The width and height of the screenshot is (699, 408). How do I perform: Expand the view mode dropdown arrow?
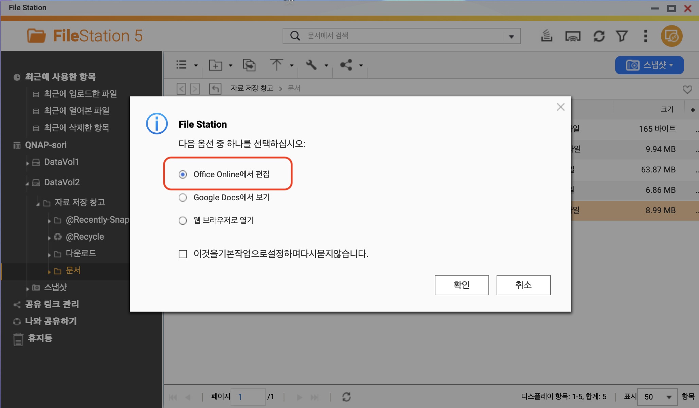pos(196,65)
